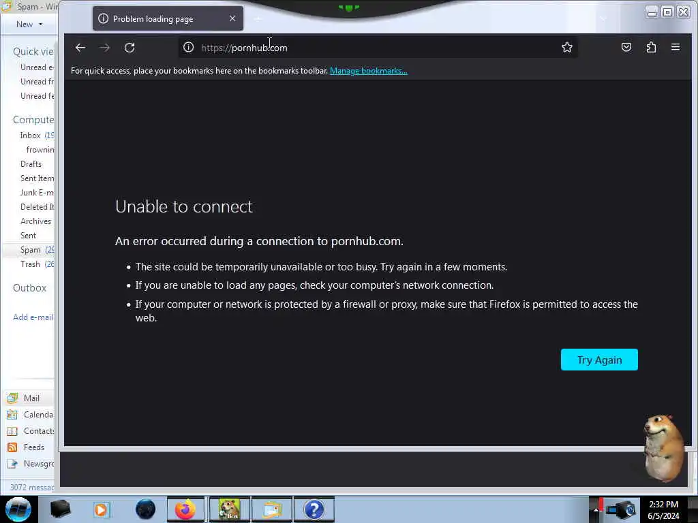698x523 pixels.
Task: Open Archives folder in mail window
Action: pos(35,221)
